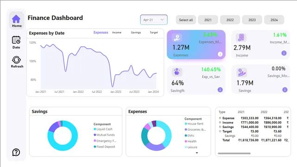Click info icon on Expenses card
The image size is (297, 167).
point(220,54)
